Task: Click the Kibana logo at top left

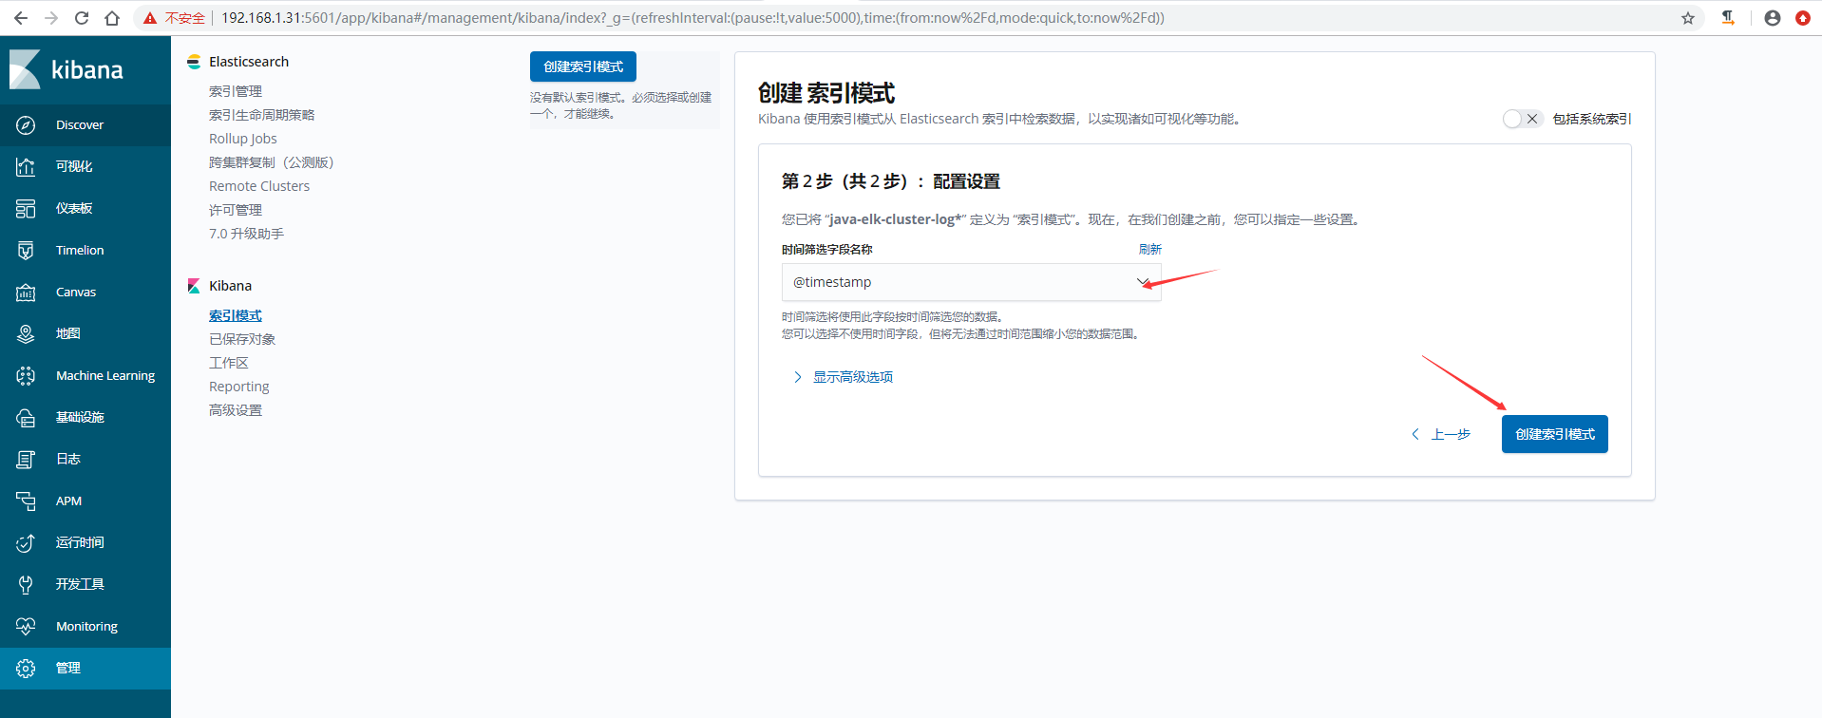Action: 66,69
